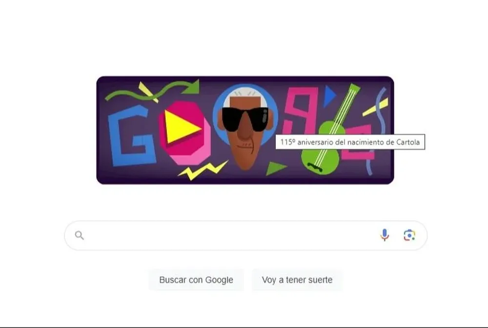Click the Cartola anniversary tooltip text
488x328 pixels.
pos(350,142)
